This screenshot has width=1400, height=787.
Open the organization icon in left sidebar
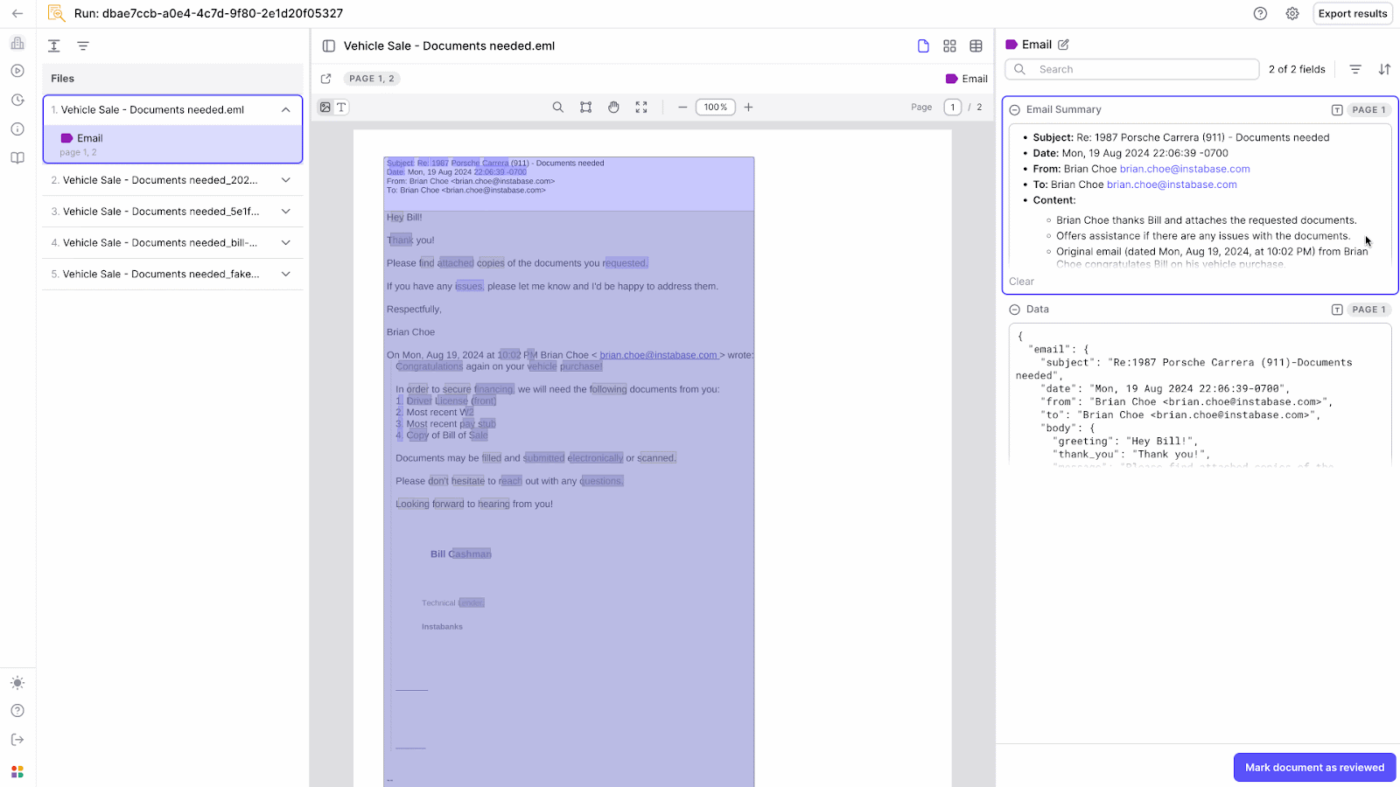[17, 43]
